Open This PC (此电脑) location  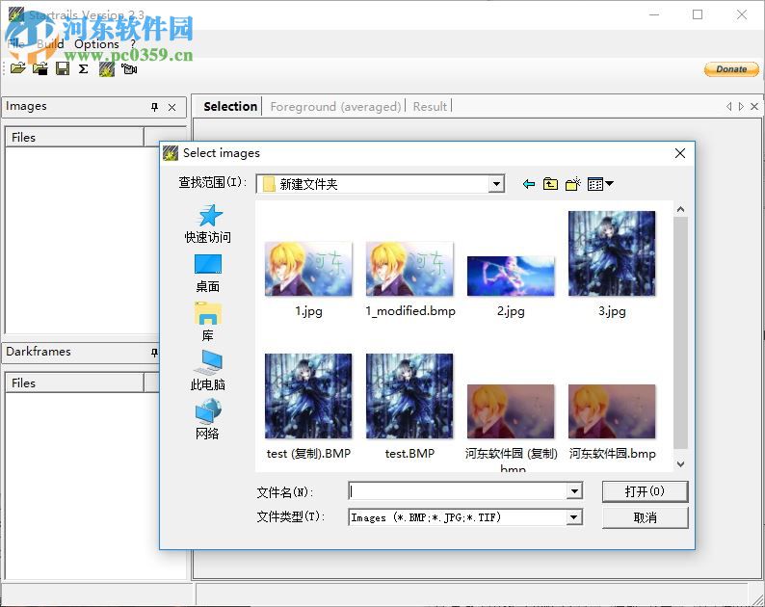pos(208,371)
